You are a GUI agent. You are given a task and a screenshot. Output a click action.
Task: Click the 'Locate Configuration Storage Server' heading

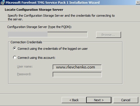pyautogui.click(x=34, y=10)
